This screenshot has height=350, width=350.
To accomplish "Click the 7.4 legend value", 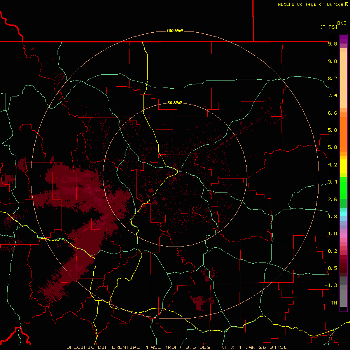I will pyautogui.click(x=332, y=96).
